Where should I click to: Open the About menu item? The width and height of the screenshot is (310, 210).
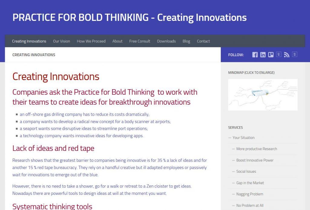click(x=117, y=41)
